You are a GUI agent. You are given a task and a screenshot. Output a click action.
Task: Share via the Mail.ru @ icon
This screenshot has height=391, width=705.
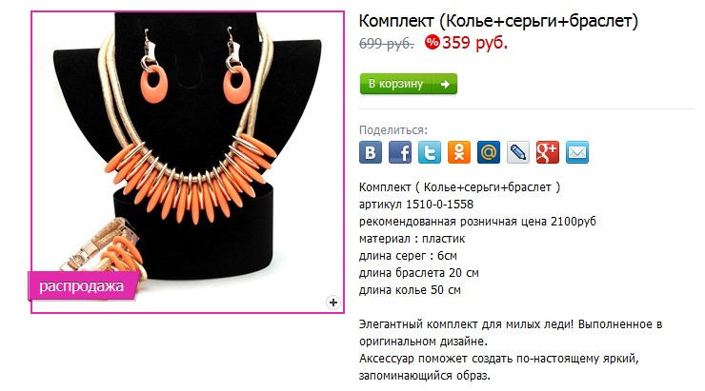[489, 152]
